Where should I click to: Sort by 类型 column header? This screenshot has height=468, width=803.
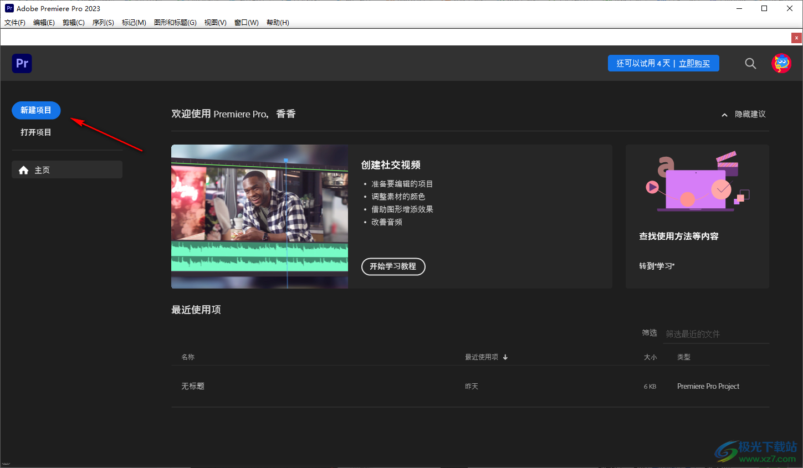(684, 357)
